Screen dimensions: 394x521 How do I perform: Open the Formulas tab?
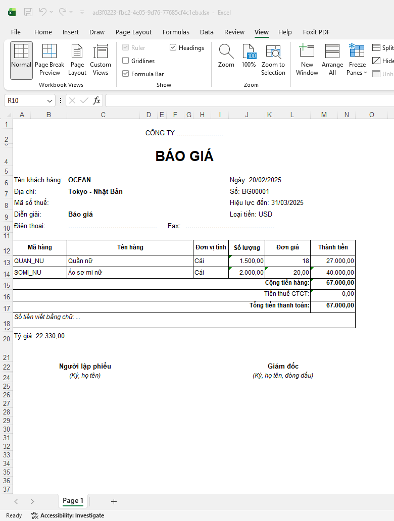pos(176,32)
